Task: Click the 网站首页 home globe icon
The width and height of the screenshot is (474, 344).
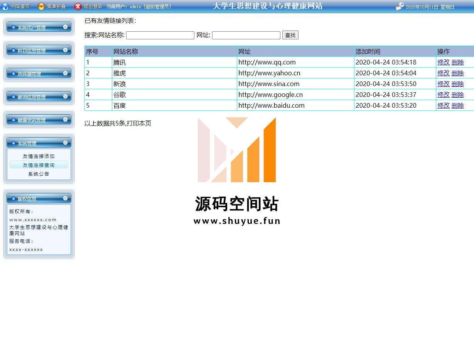Action: click(5, 7)
